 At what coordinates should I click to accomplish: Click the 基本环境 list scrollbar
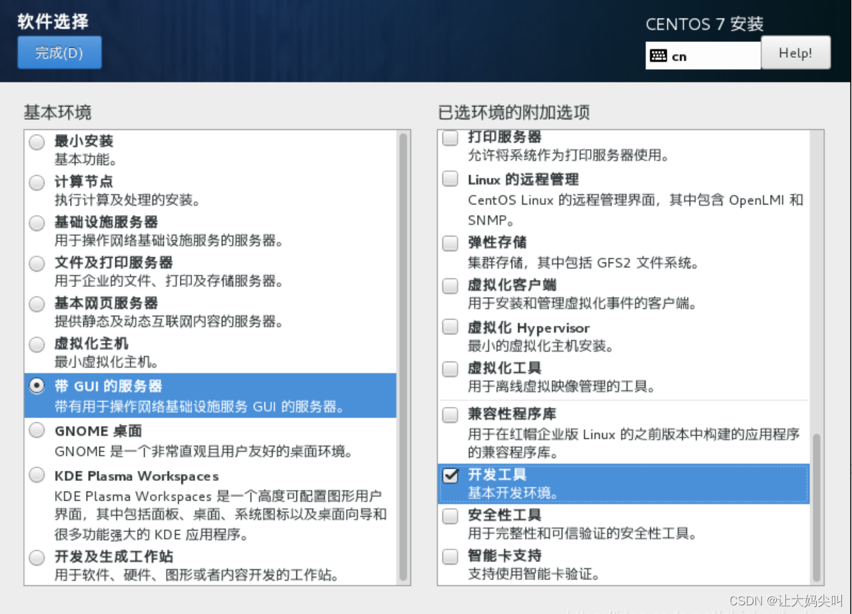402,356
